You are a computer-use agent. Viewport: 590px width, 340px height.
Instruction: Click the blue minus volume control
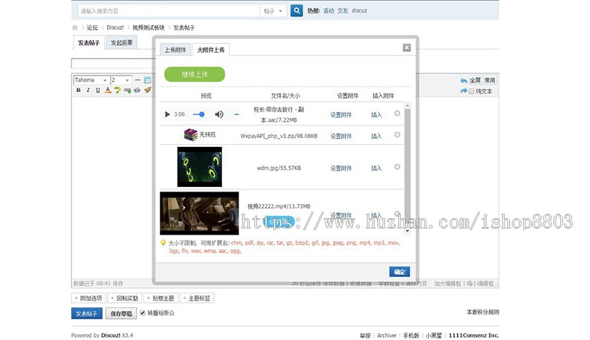236,114
